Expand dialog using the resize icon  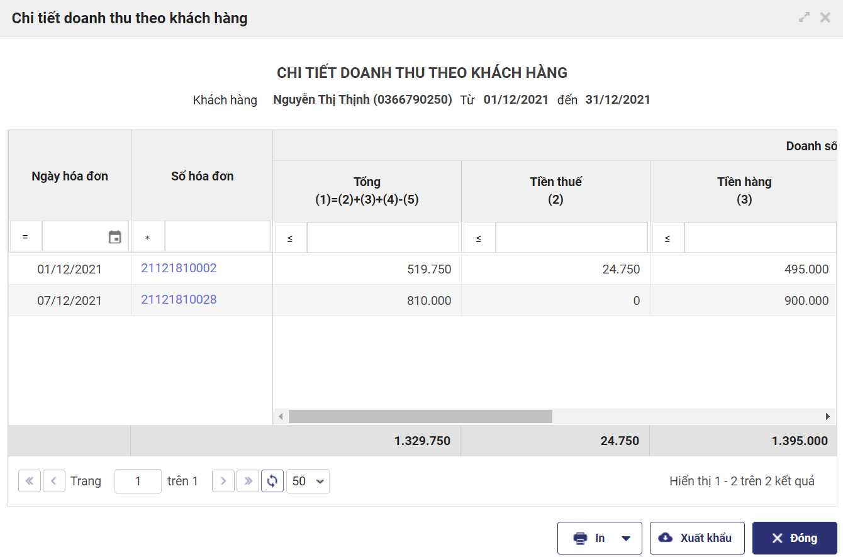click(804, 18)
